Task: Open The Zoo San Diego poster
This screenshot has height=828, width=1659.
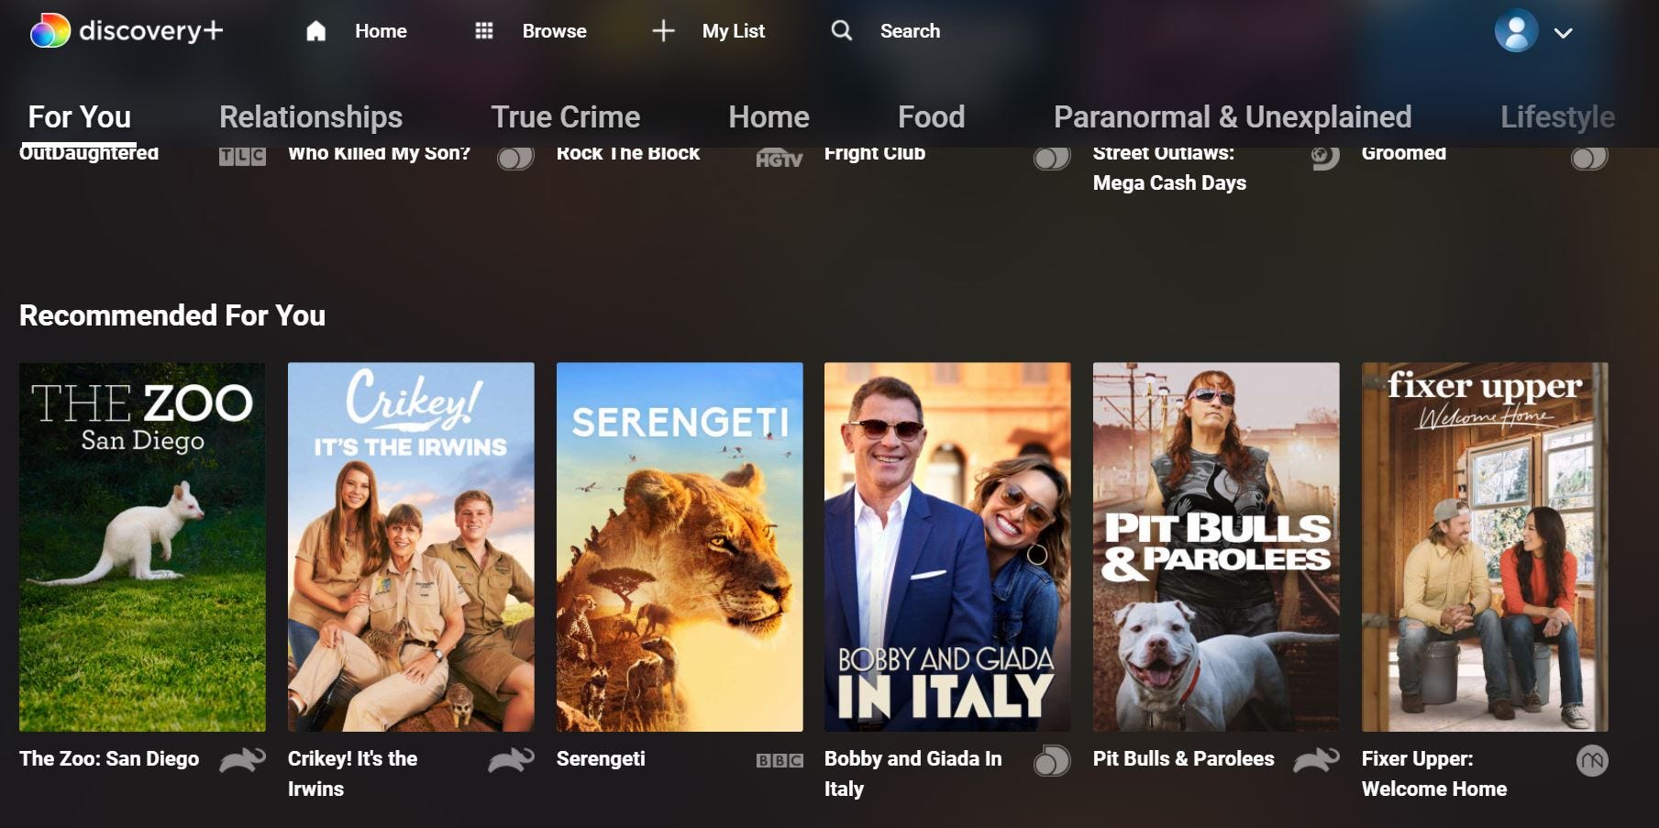Action: [x=142, y=546]
